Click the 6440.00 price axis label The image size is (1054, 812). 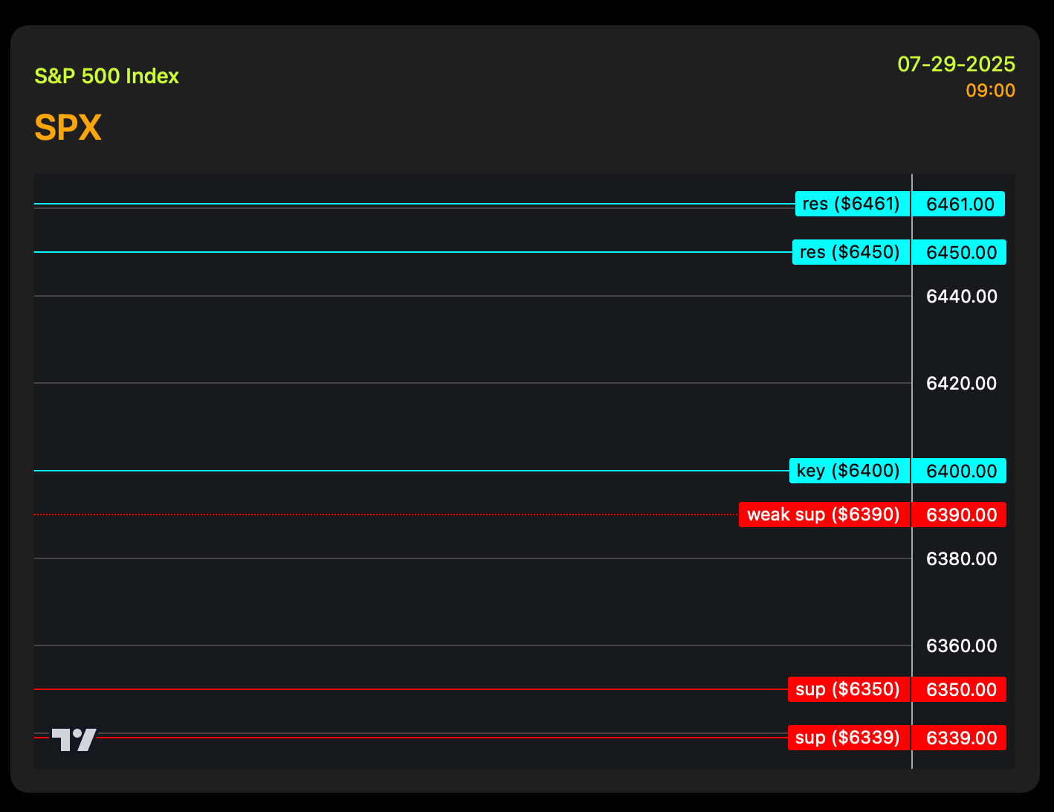tap(962, 297)
